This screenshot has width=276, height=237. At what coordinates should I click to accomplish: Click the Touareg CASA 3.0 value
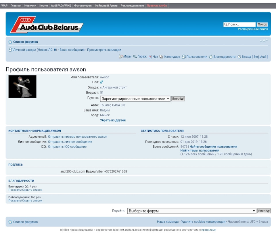(x=113, y=105)
